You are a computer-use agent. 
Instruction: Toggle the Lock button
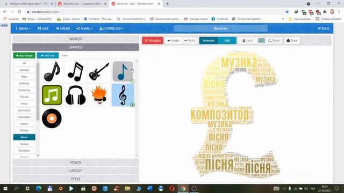point(247,41)
